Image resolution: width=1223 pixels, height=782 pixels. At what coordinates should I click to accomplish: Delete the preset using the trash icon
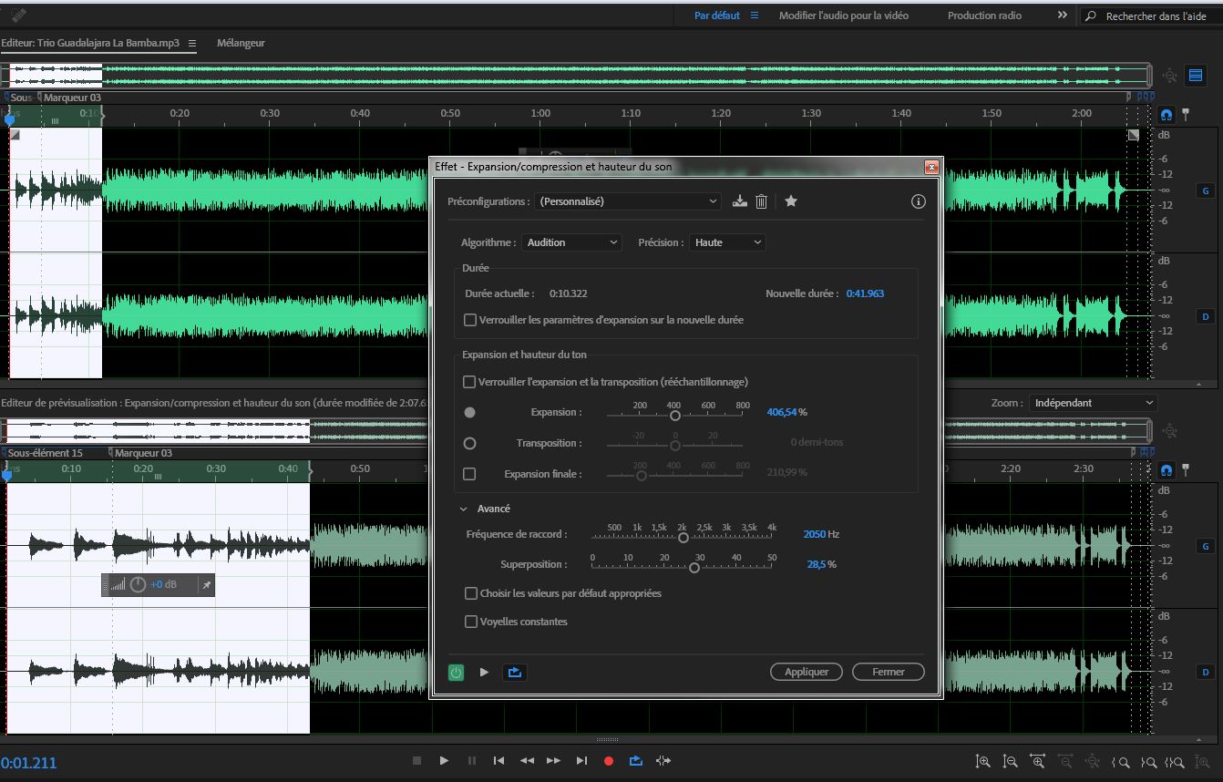coord(762,201)
